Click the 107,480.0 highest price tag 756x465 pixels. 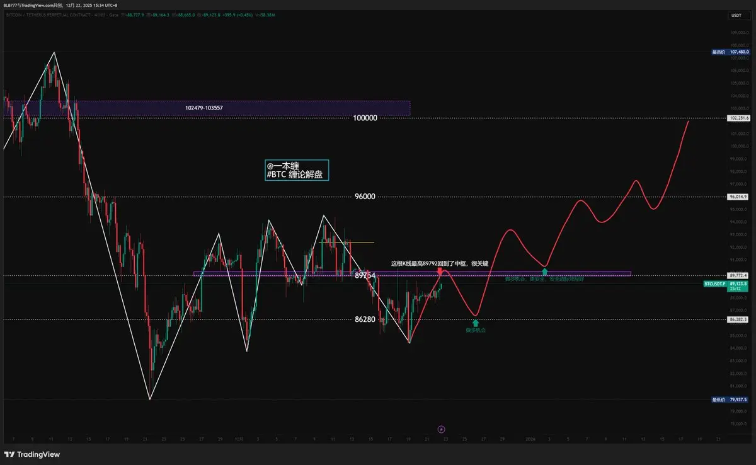click(731, 52)
